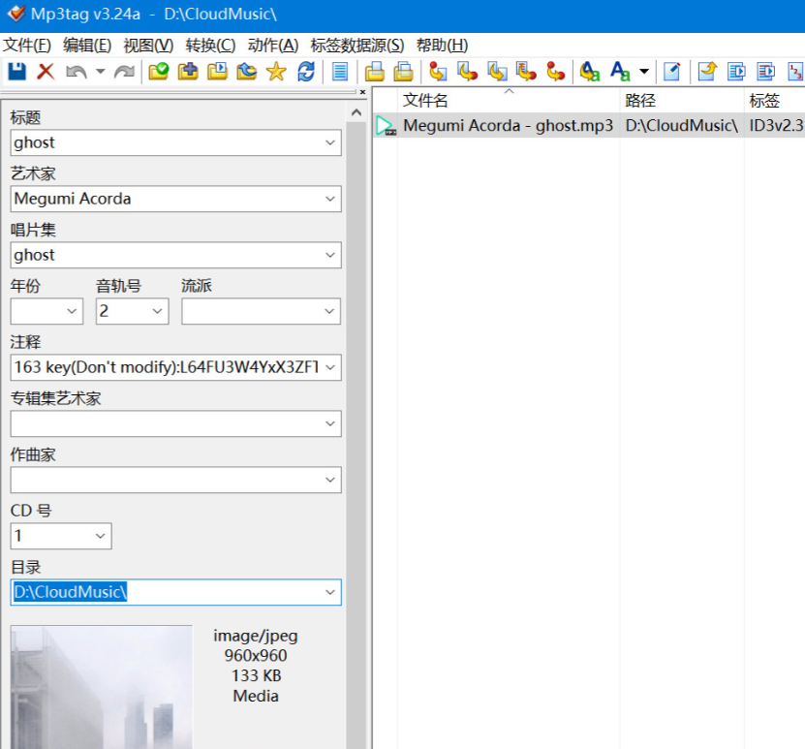Convert Filename to Tag icon
This screenshot has width=805, height=749.
pyautogui.click(x=467, y=72)
